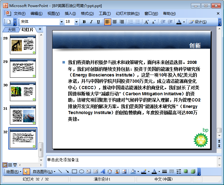Viewport: 224px width, 185px height.
Task: Open the 文件(F) menu
Action: tap(19, 14)
